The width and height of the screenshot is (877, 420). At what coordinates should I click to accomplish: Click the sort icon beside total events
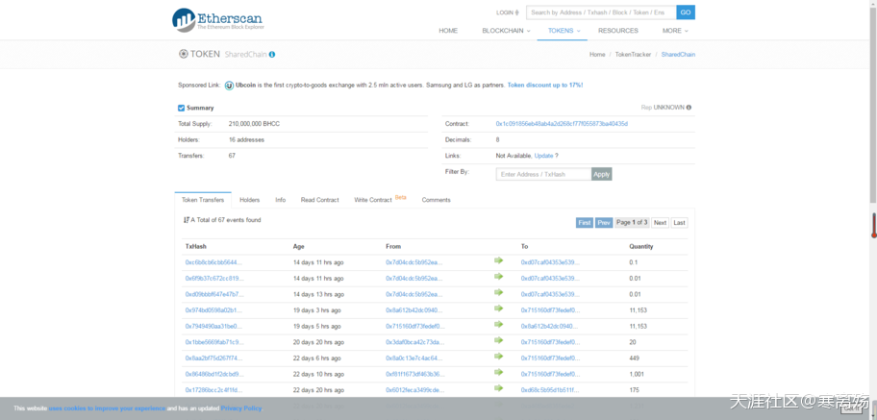coord(187,220)
